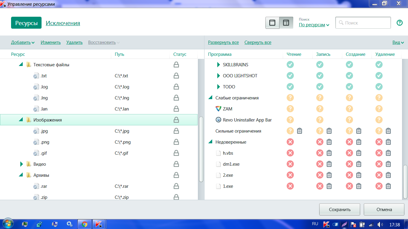Click the Отмена button
The height and width of the screenshot is (229, 408).
tap(384, 209)
